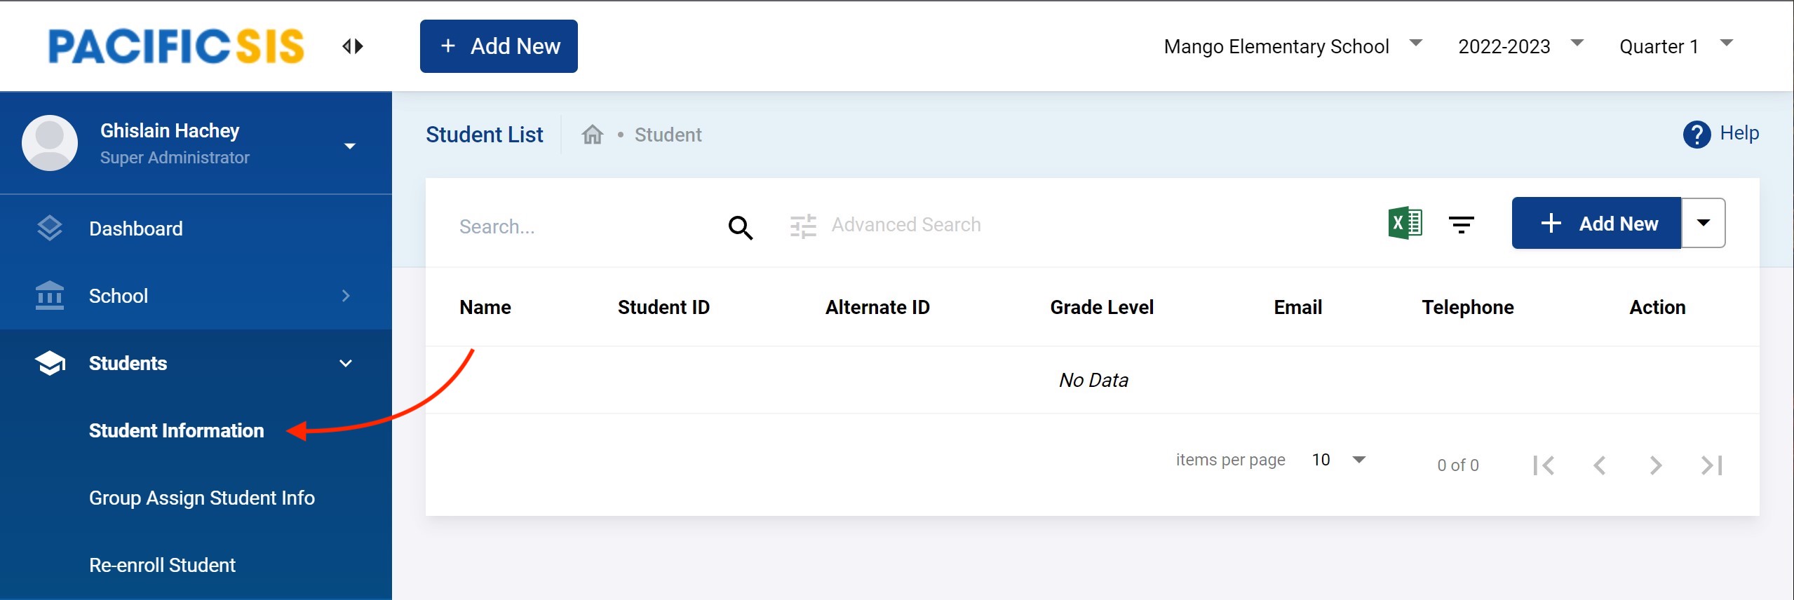Click into the Search field
The height and width of the screenshot is (600, 1794).
coord(582,226)
